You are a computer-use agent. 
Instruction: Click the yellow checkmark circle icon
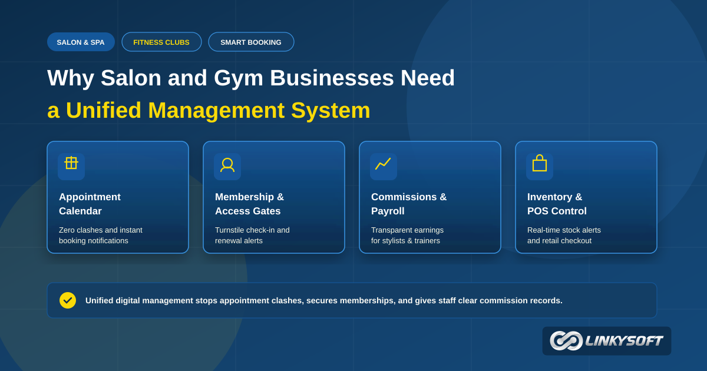68,300
